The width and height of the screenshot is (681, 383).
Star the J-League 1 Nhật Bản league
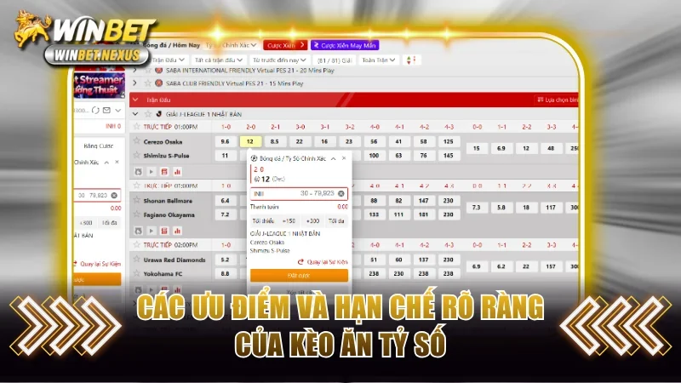[x=148, y=114]
